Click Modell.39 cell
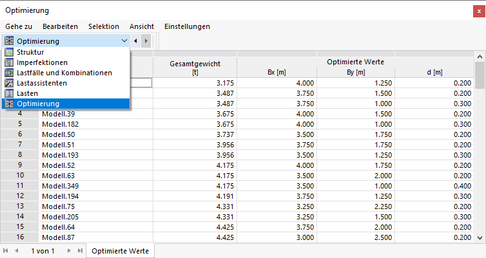486x258 pixels. pos(96,114)
